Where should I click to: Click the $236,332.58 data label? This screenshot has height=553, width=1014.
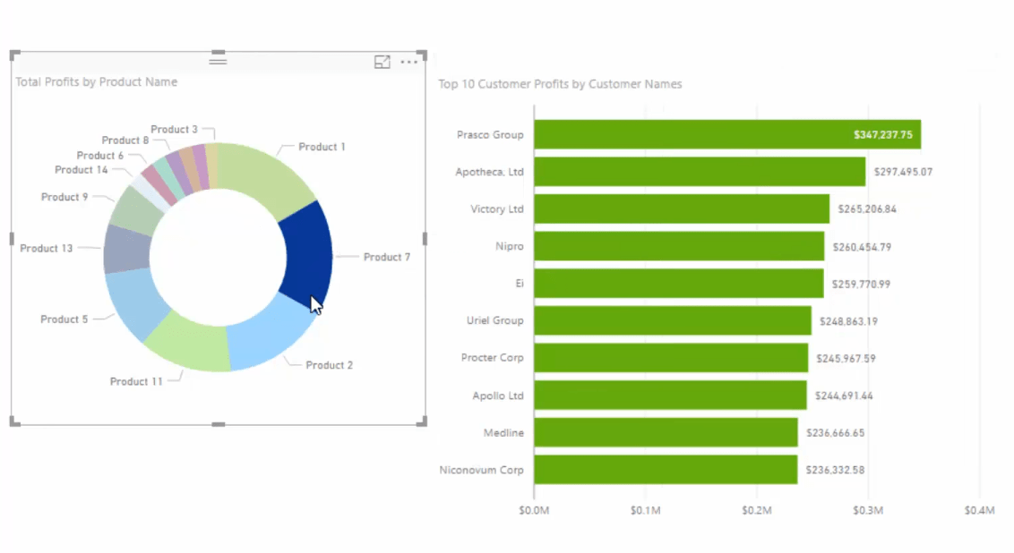(x=835, y=471)
